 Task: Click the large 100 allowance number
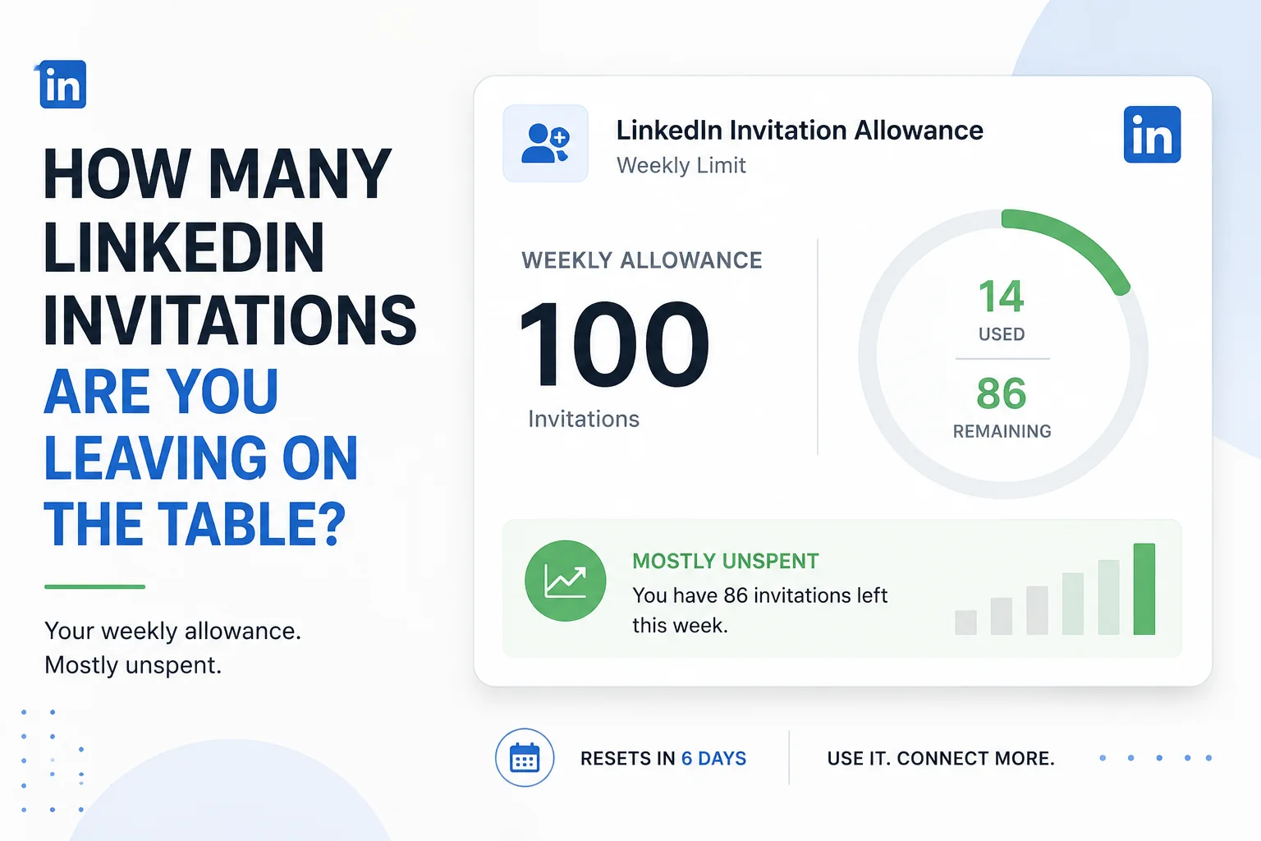[614, 344]
